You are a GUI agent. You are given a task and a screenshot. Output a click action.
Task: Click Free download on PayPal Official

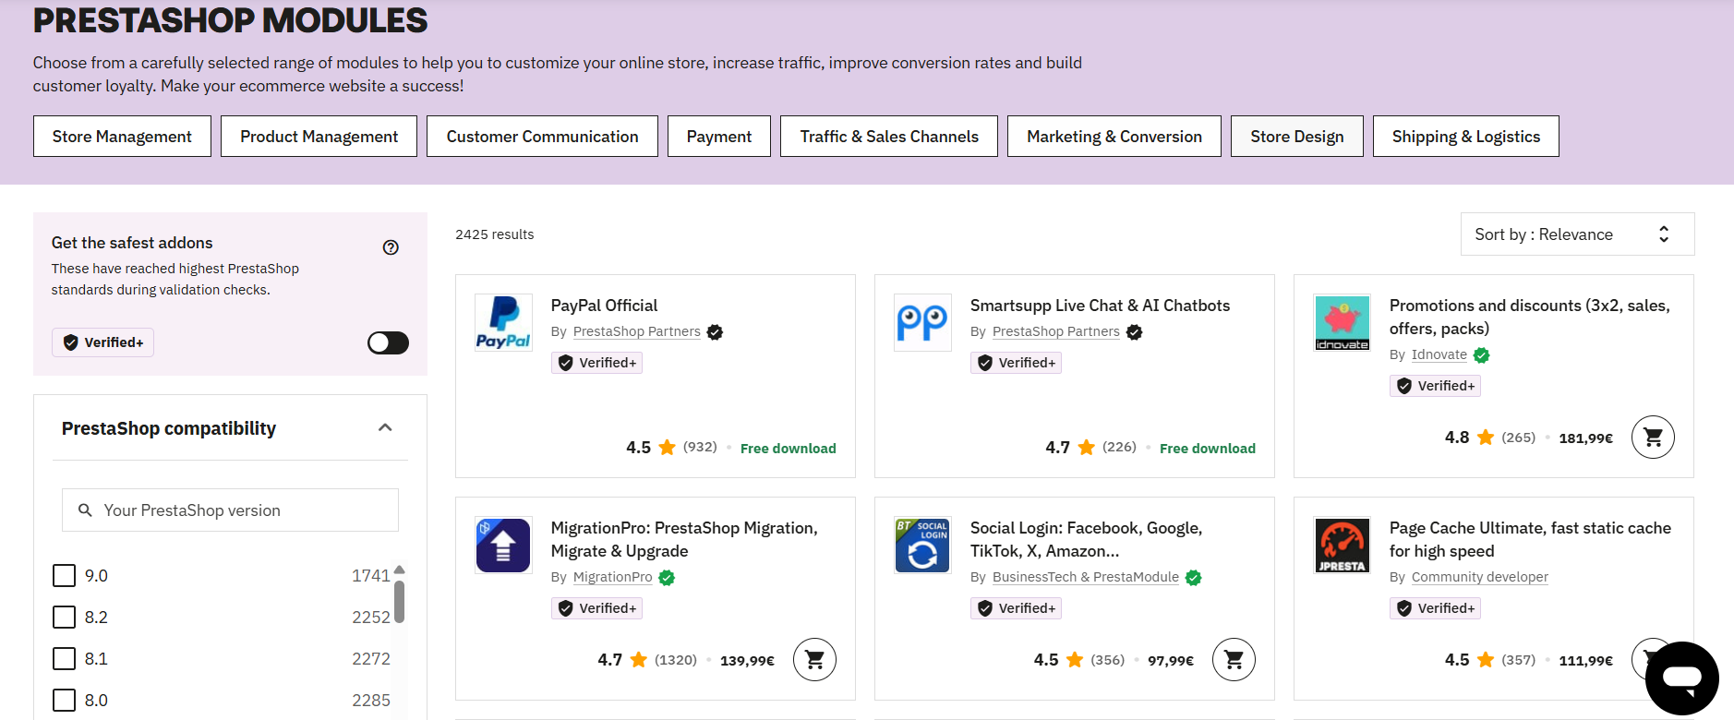[x=788, y=449]
